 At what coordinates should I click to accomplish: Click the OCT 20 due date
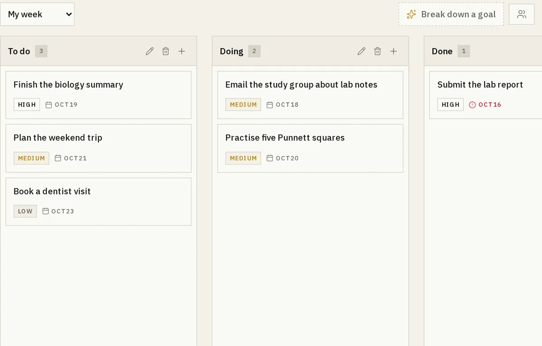point(287,158)
